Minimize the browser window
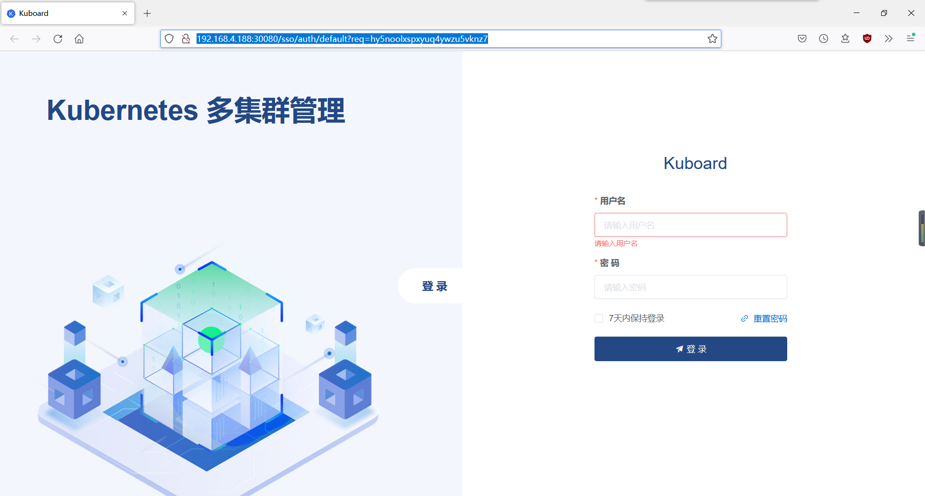The width and height of the screenshot is (925, 496). (x=857, y=13)
